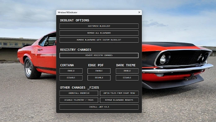Disable Edge PDF
Viewport: 216px width, 122px height.
coord(99,77)
